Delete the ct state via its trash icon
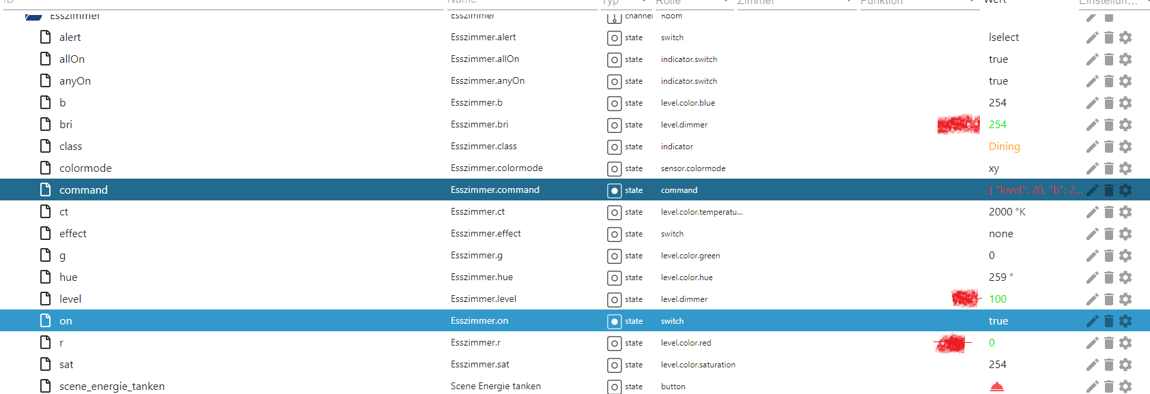Image resolution: width=1150 pixels, height=394 pixels. pyautogui.click(x=1109, y=212)
